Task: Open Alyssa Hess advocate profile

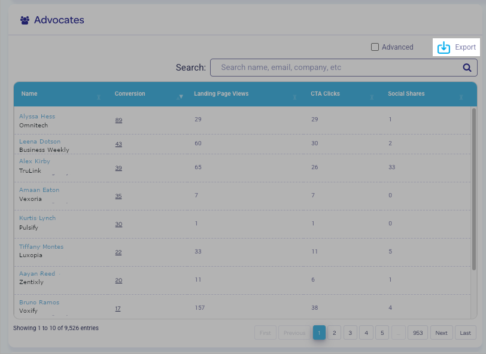Action: click(37, 117)
